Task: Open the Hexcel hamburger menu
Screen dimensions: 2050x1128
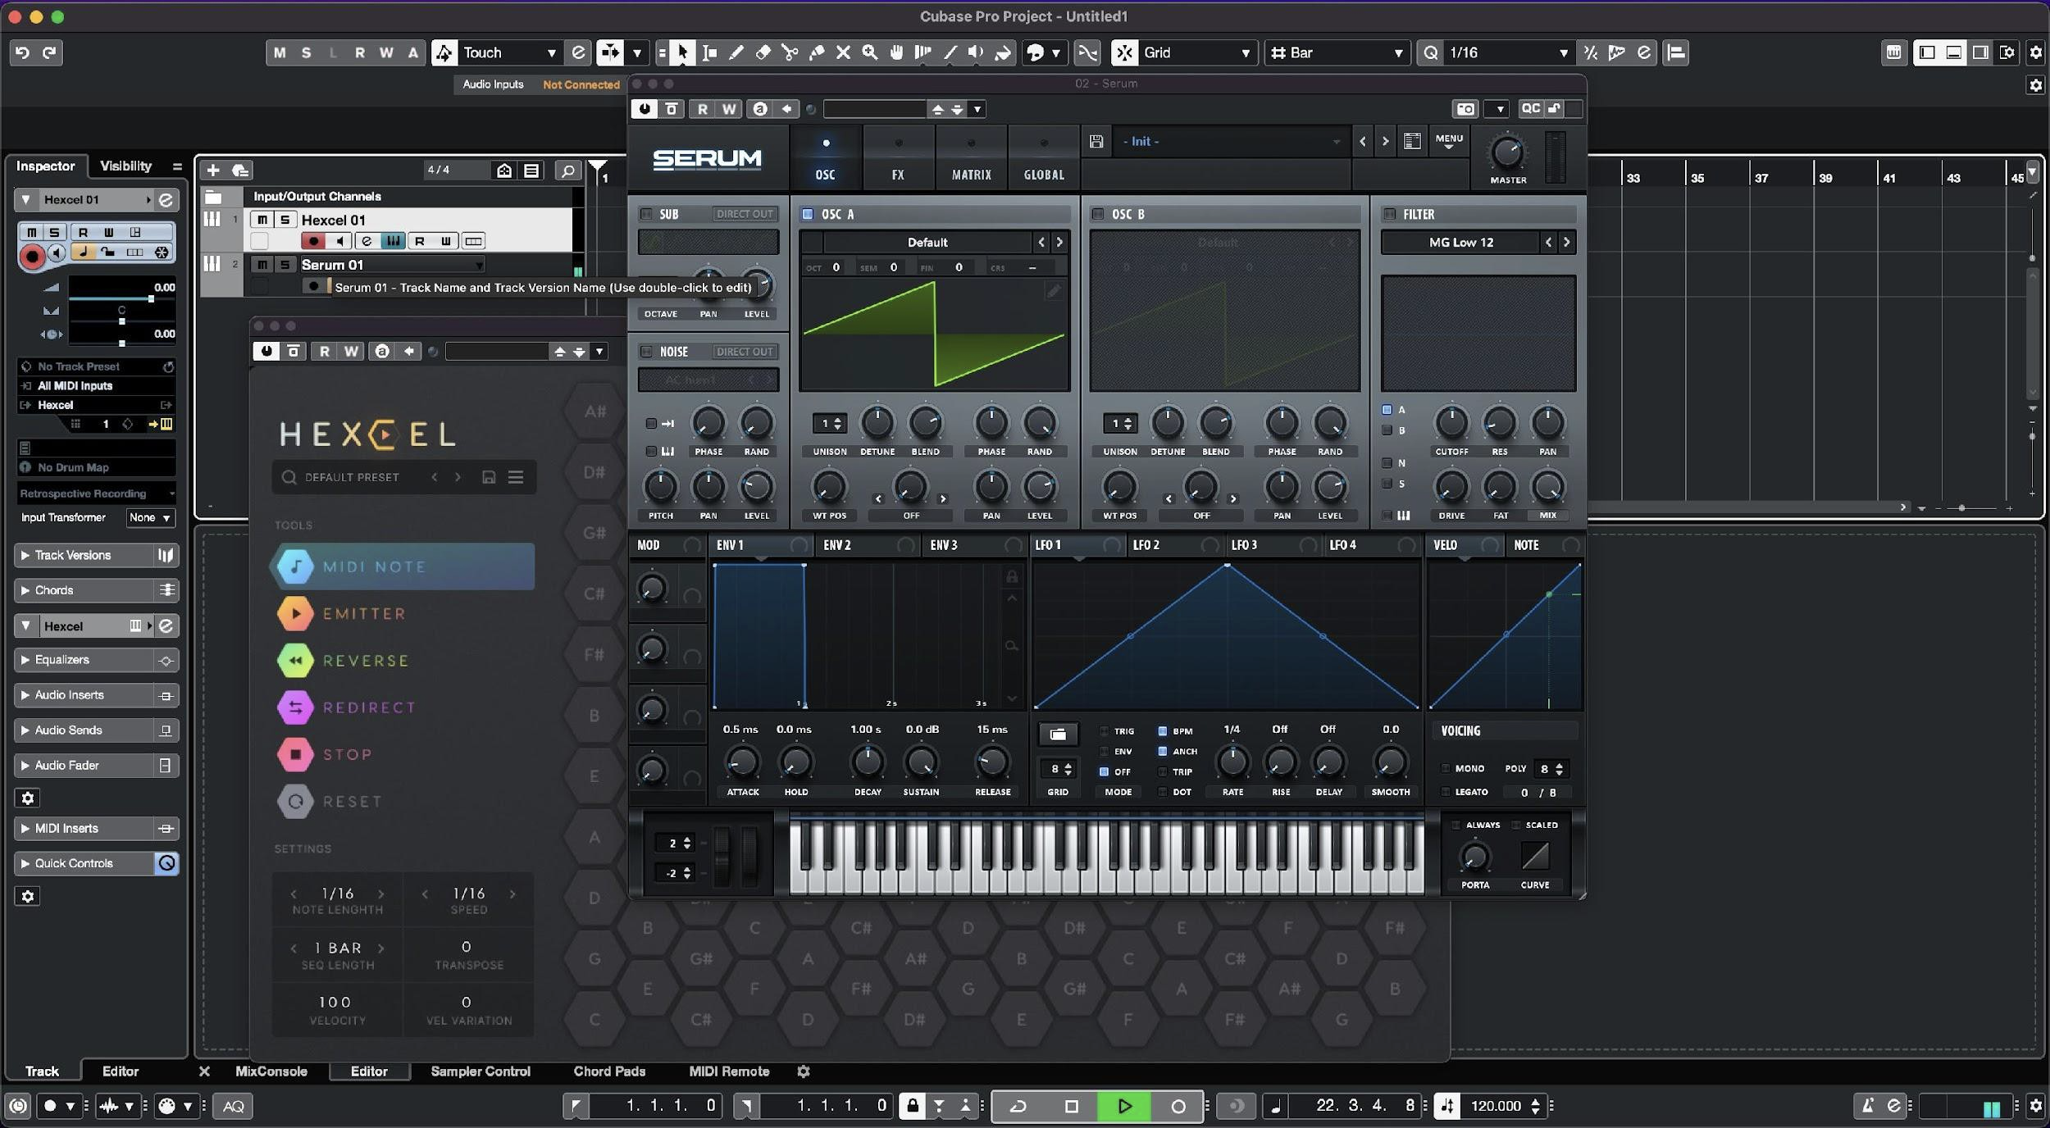Action: tap(516, 477)
